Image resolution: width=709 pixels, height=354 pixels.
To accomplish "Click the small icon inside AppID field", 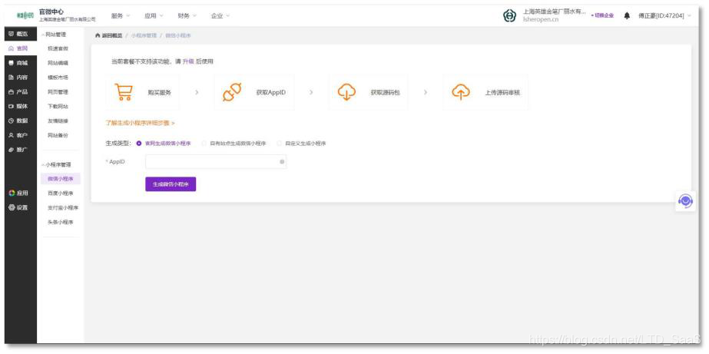I will click(282, 161).
